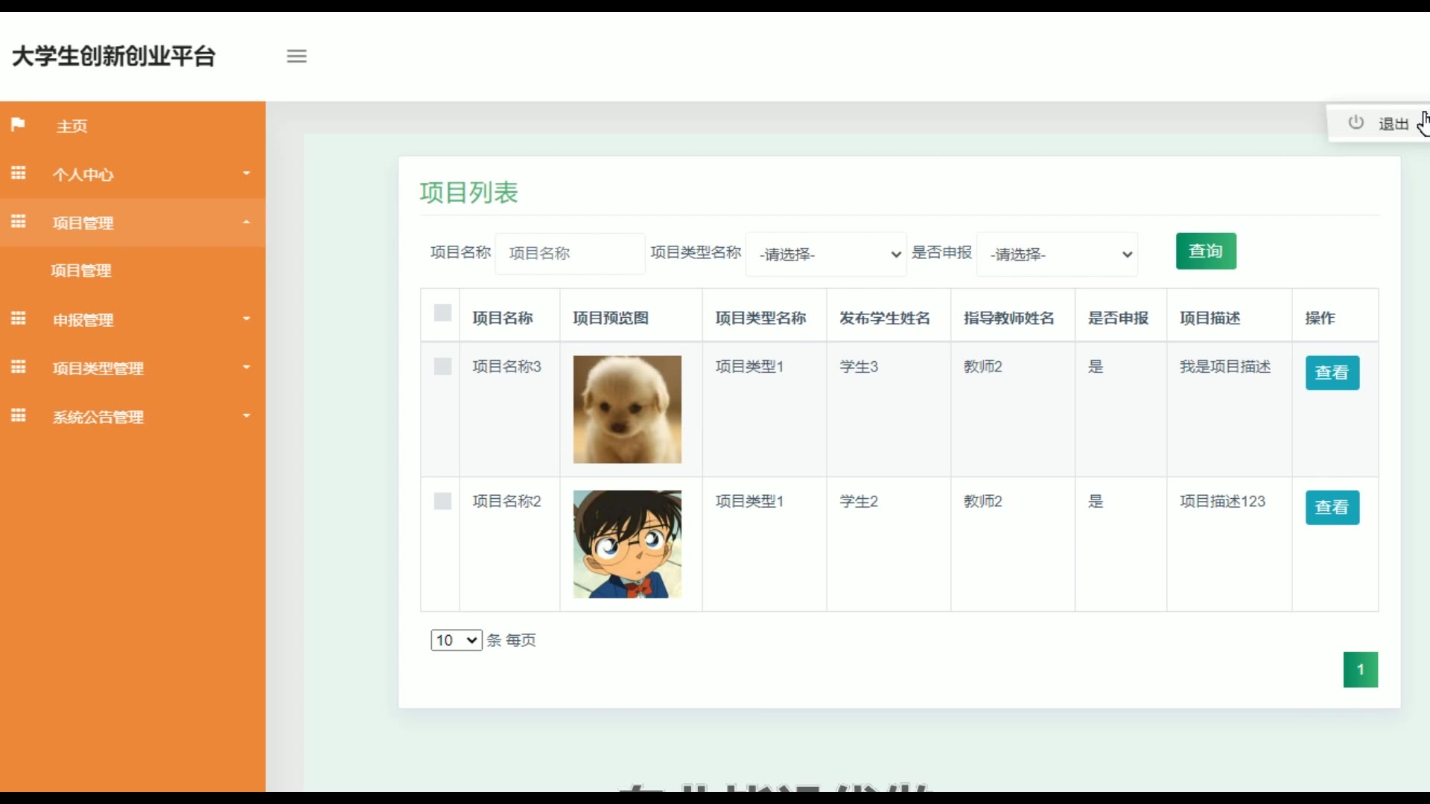Click the power icon for 退出
1430x804 pixels.
click(x=1356, y=123)
